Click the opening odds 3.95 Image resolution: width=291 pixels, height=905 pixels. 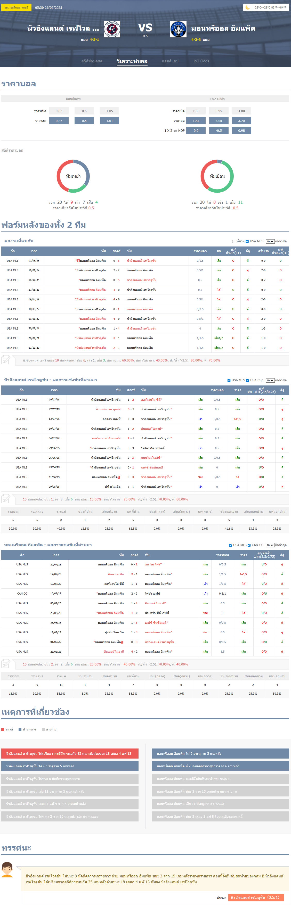(x=219, y=111)
